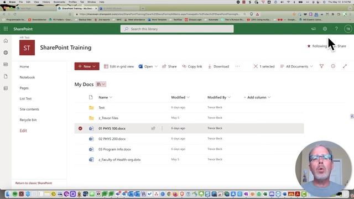This screenshot has height=199, width=354.
Task: Open the Test folder name
Action: coord(102,108)
